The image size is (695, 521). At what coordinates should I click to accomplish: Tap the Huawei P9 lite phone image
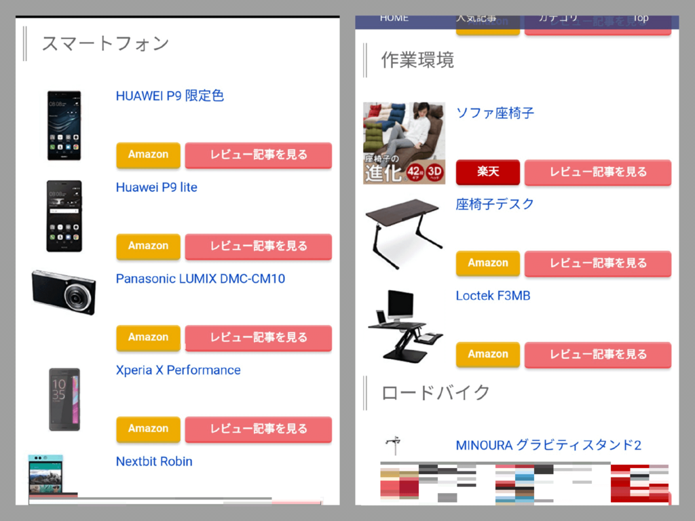point(64,216)
